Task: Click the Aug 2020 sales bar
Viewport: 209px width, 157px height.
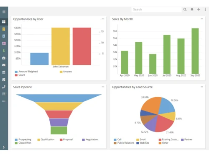Action: (x=181, y=56)
